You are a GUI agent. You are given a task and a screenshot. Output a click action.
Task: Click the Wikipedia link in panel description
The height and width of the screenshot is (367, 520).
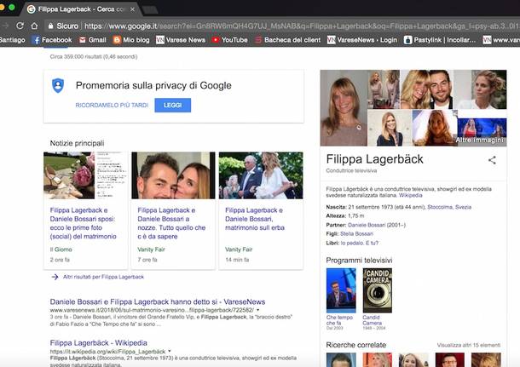411,196
